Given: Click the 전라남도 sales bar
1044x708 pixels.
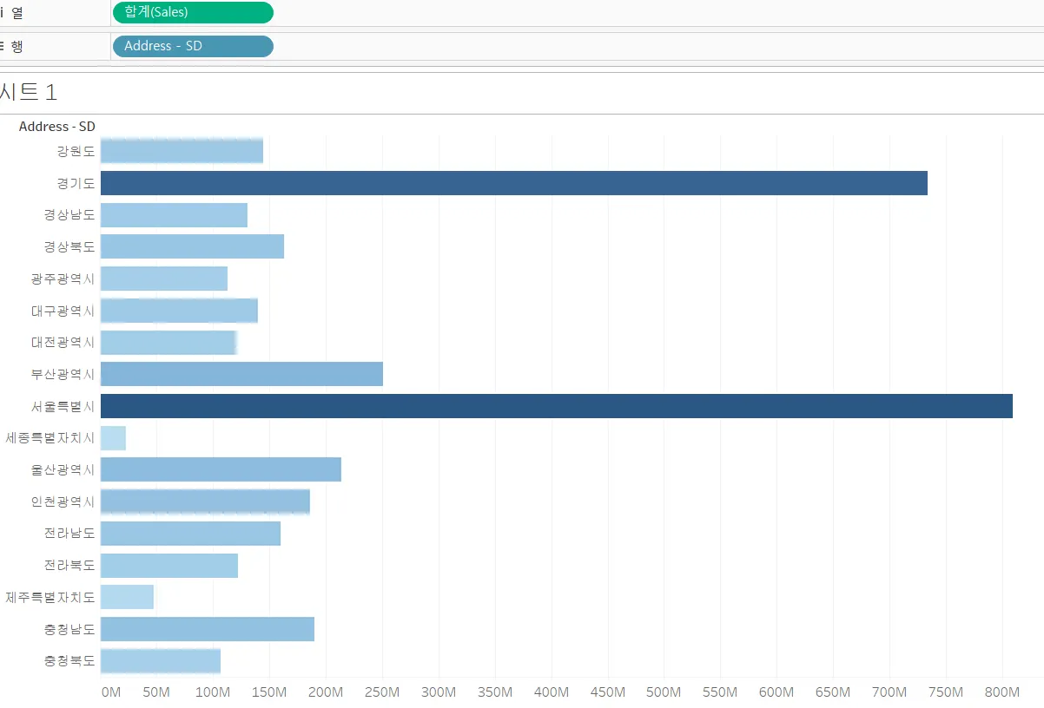Looking at the screenshot, I should 190,533.
